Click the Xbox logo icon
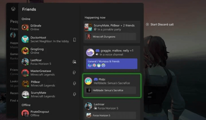The width and height of the screenshot is (206, 120). (13, 9)
